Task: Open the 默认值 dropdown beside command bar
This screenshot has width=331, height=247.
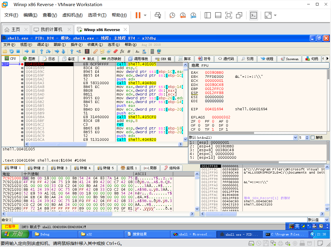Action: tap(327, 220)
